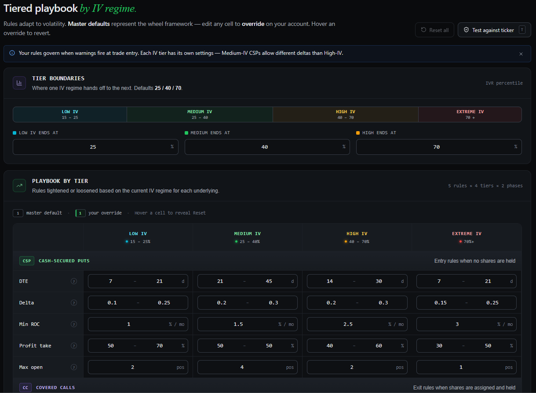Edit Low IV DTE minimum value 7
536x393 pixels.
click(111, 281)
